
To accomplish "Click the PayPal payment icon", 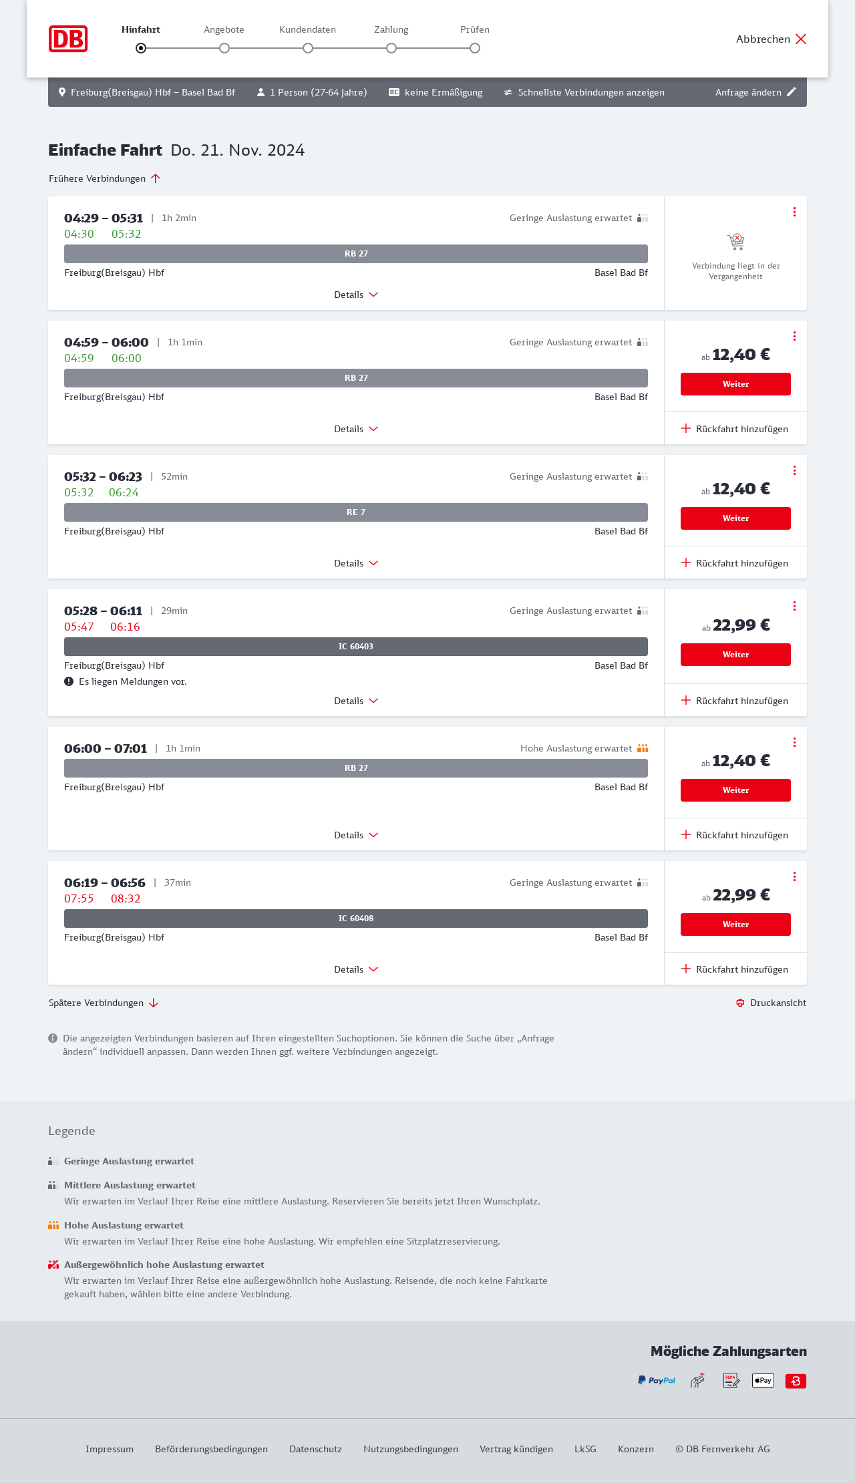I will pyautogui.click(x=657, y=1380).
